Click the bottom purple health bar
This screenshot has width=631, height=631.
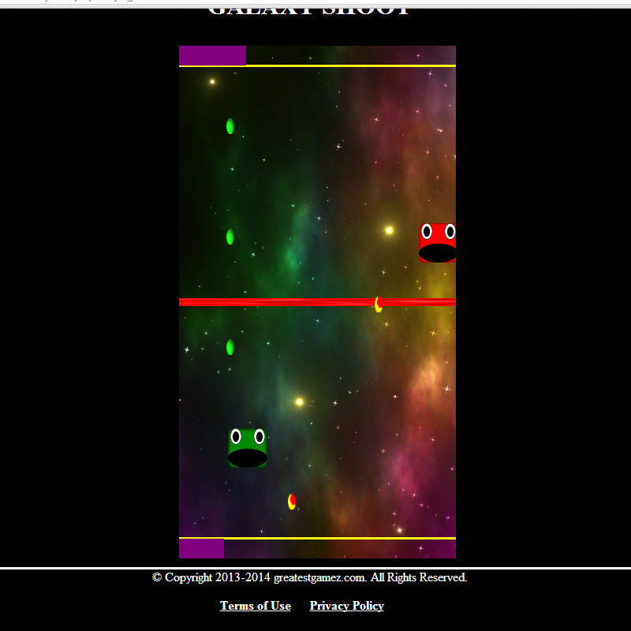[202, 548]
